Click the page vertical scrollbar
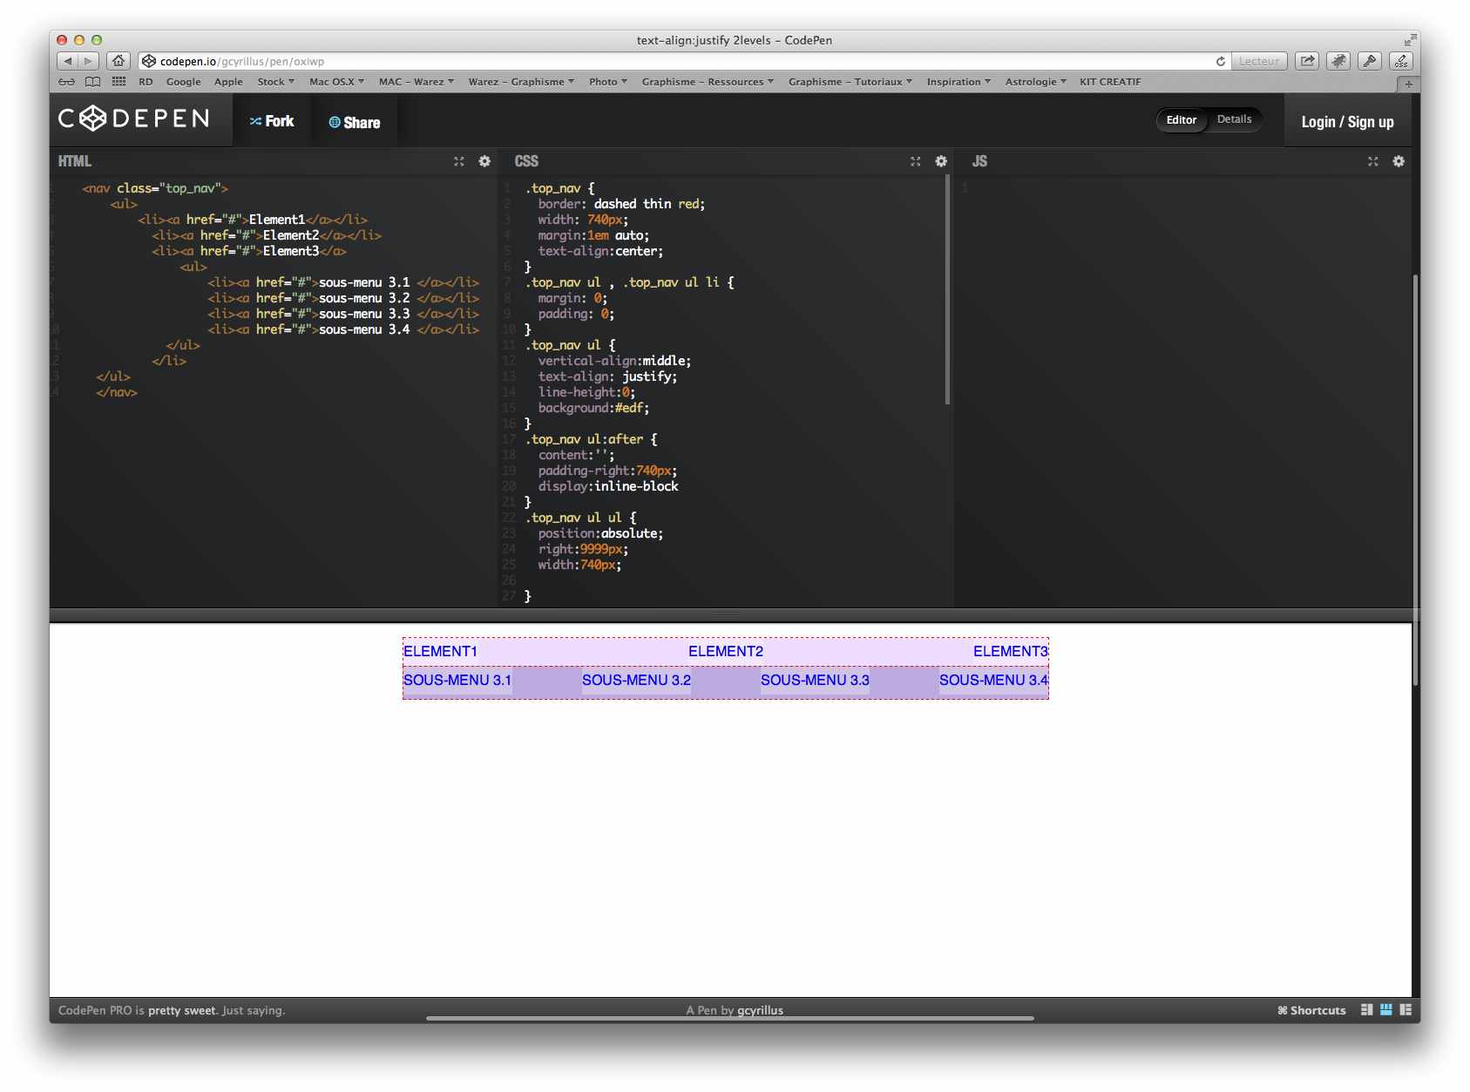Image resolution: width=1470 pixels, height=1092 pixels. coord(1415,479)
